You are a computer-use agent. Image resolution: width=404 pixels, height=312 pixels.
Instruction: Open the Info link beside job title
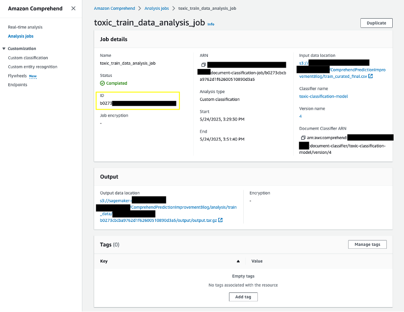[211, 24]
